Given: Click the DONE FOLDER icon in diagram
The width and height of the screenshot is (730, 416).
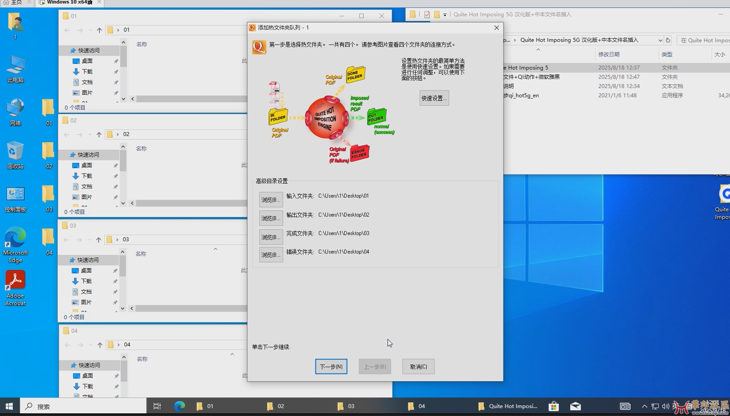Looking at the screenshot, I should [356, 74].
